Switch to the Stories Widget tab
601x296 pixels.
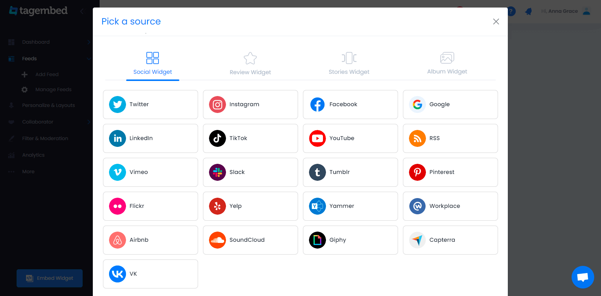(349, 64)
